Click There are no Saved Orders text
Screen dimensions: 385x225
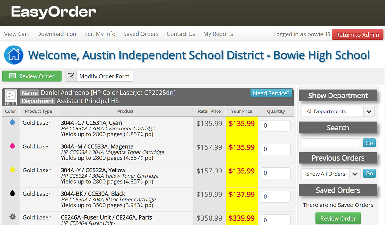(338, 205)
